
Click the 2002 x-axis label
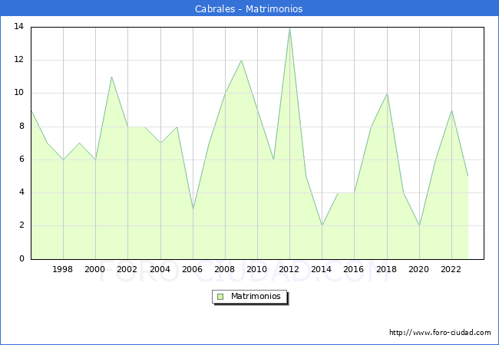[127, 269]
